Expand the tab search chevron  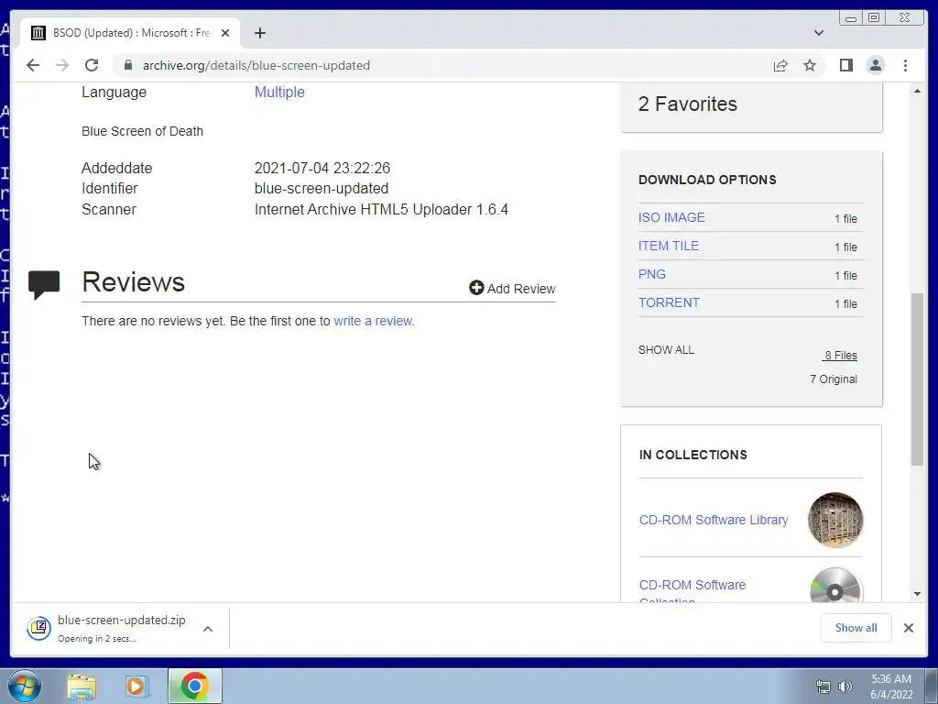[818, 33]
